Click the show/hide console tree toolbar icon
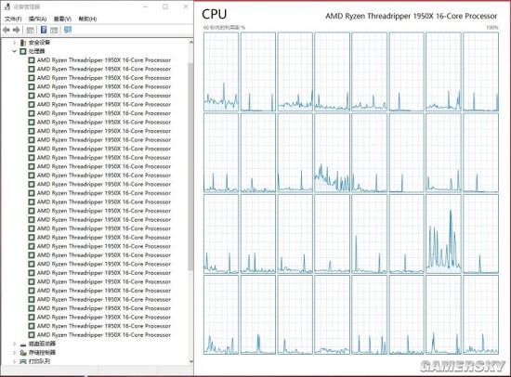Viewport: 511px width, 377px height. pos(30,30)
